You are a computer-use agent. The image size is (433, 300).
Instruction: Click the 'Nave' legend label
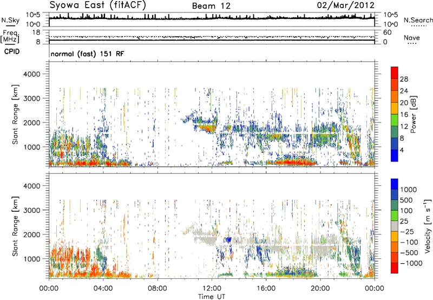tap(412, 37)
